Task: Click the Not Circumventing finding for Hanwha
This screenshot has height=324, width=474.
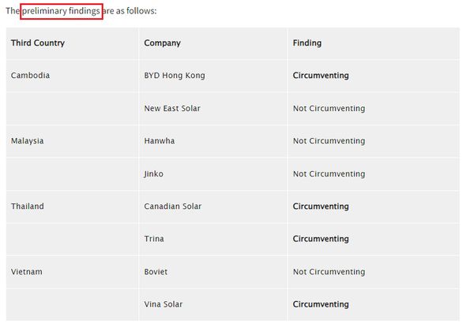Action: click(x=329, y=141)
